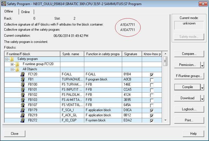Click the FB107 block icon

[x=23, y=105]
